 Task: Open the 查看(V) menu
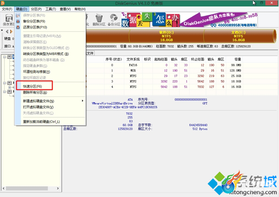tap(65, 9)
